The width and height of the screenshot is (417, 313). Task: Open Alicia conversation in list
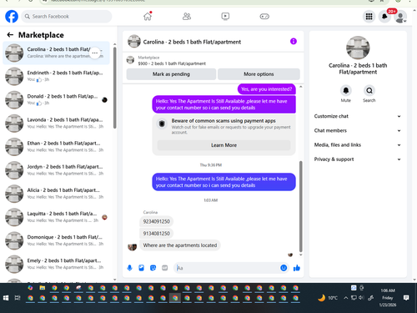click(56, 194)
